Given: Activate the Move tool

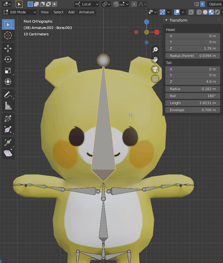Looking at the screenshot, I should click(x=8, y=48).
